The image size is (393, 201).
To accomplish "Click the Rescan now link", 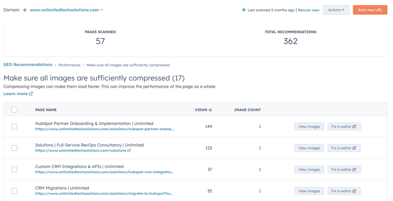I will tap(309, 10).
